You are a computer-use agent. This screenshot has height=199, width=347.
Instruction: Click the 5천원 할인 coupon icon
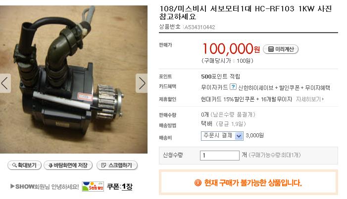tap(93, 186)
